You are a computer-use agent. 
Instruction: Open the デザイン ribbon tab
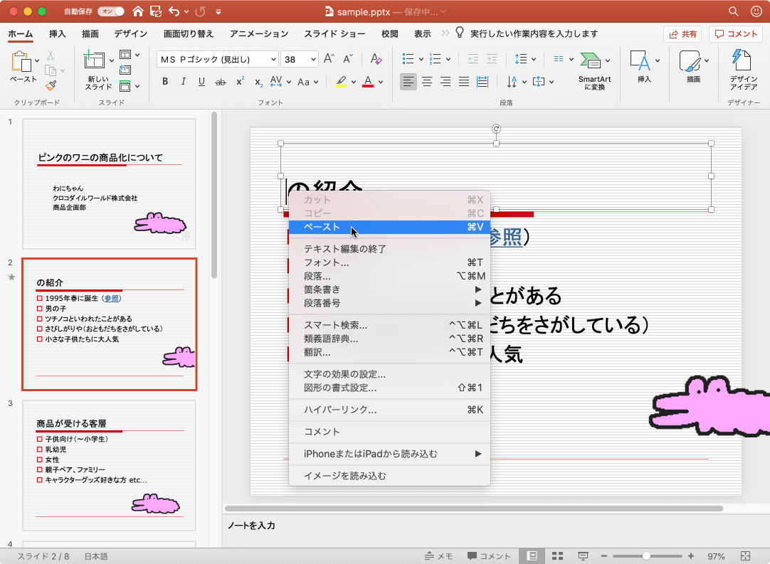pyautogui.click(x=130, y=33)
